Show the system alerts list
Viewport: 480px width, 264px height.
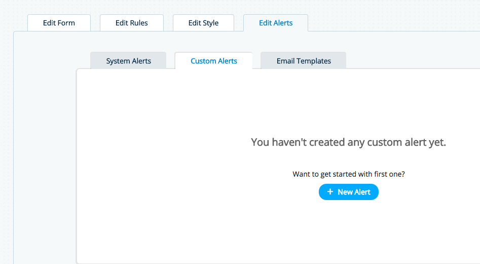pyautogui.click(x=128, y=61)
